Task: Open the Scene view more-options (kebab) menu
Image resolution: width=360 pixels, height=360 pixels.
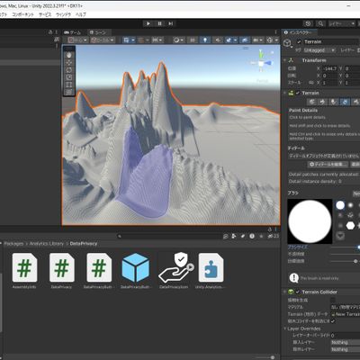Action: click(275, 32)
